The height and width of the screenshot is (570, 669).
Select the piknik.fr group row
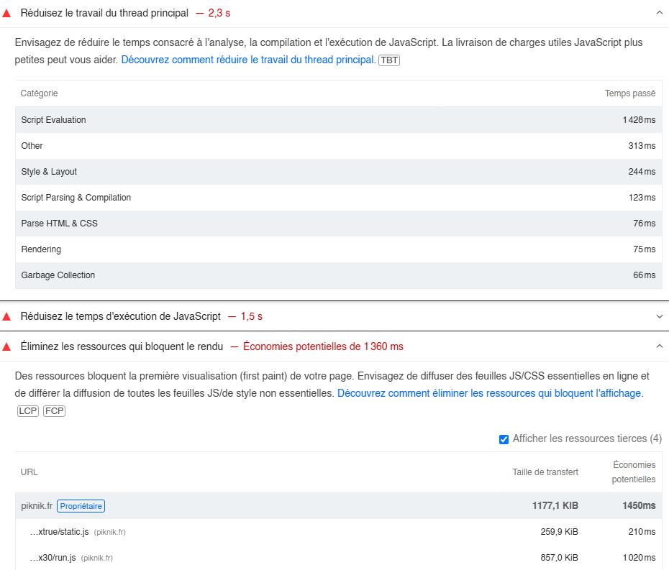(338, 505)
